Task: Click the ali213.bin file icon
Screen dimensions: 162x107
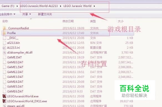Action: tap(4, 43)
